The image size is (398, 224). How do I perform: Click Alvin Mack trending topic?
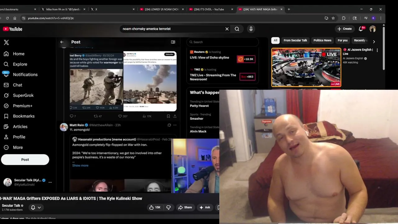tap(198, 131)
